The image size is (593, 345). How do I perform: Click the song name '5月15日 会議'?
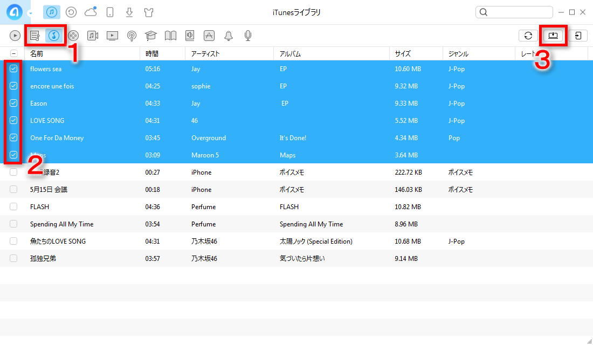(x=49, y=190)
